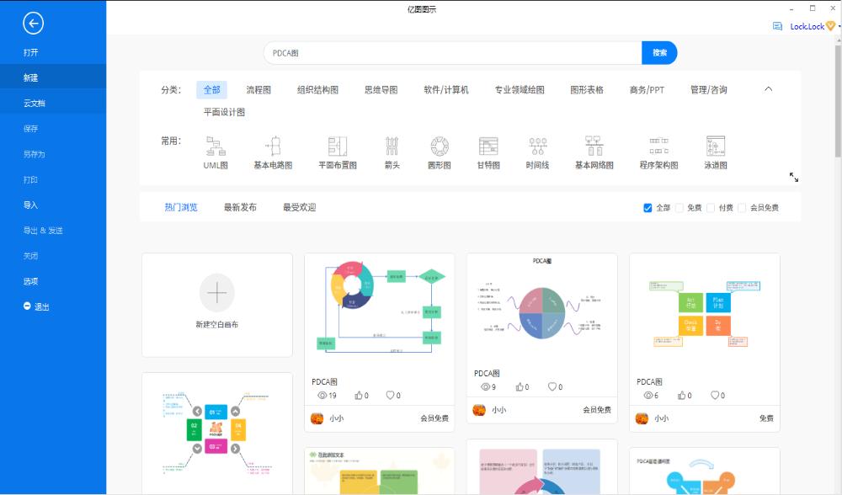The height and width of the screenshot is (495, 842).
Task: Collapse the category section with the chevron
Action: point(766,88)
